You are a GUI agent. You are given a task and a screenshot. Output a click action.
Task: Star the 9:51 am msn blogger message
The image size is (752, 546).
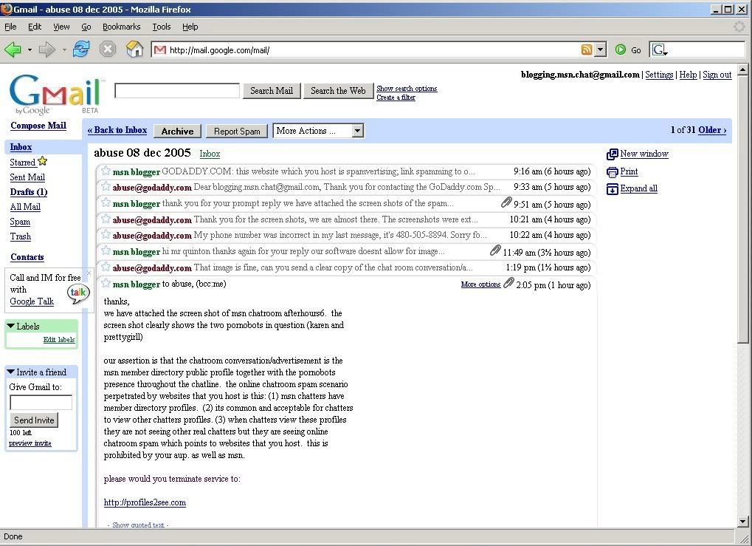[106, 202]
